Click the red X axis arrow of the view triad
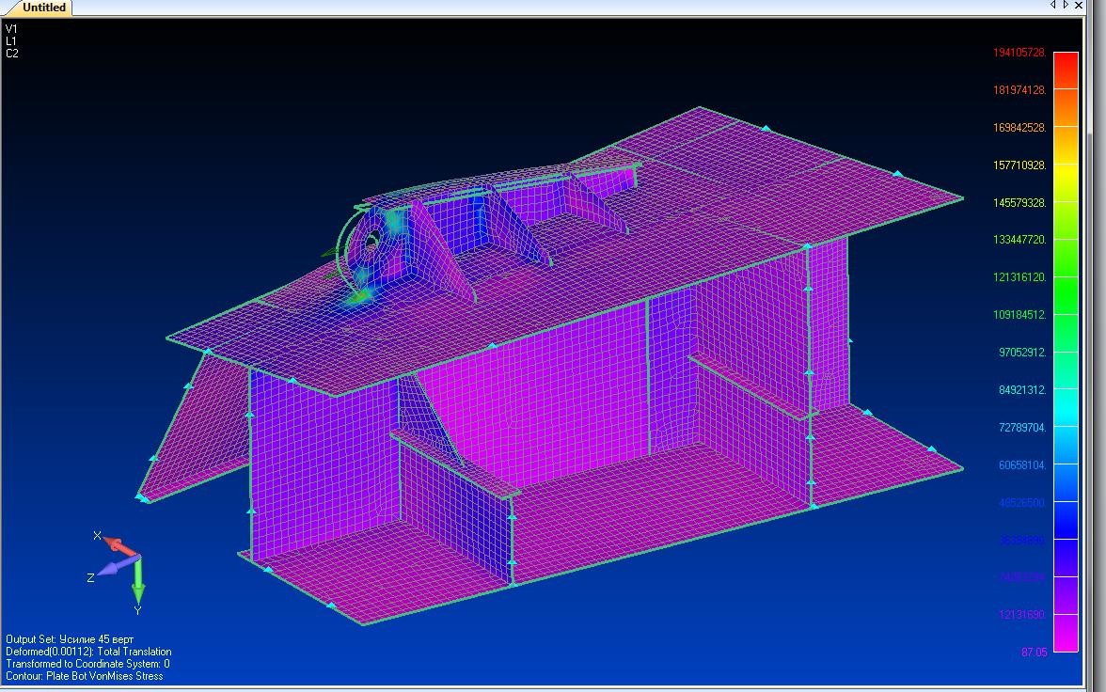Image resolution: width=1106 pixels, height=692 pixels. coord(120,546)
